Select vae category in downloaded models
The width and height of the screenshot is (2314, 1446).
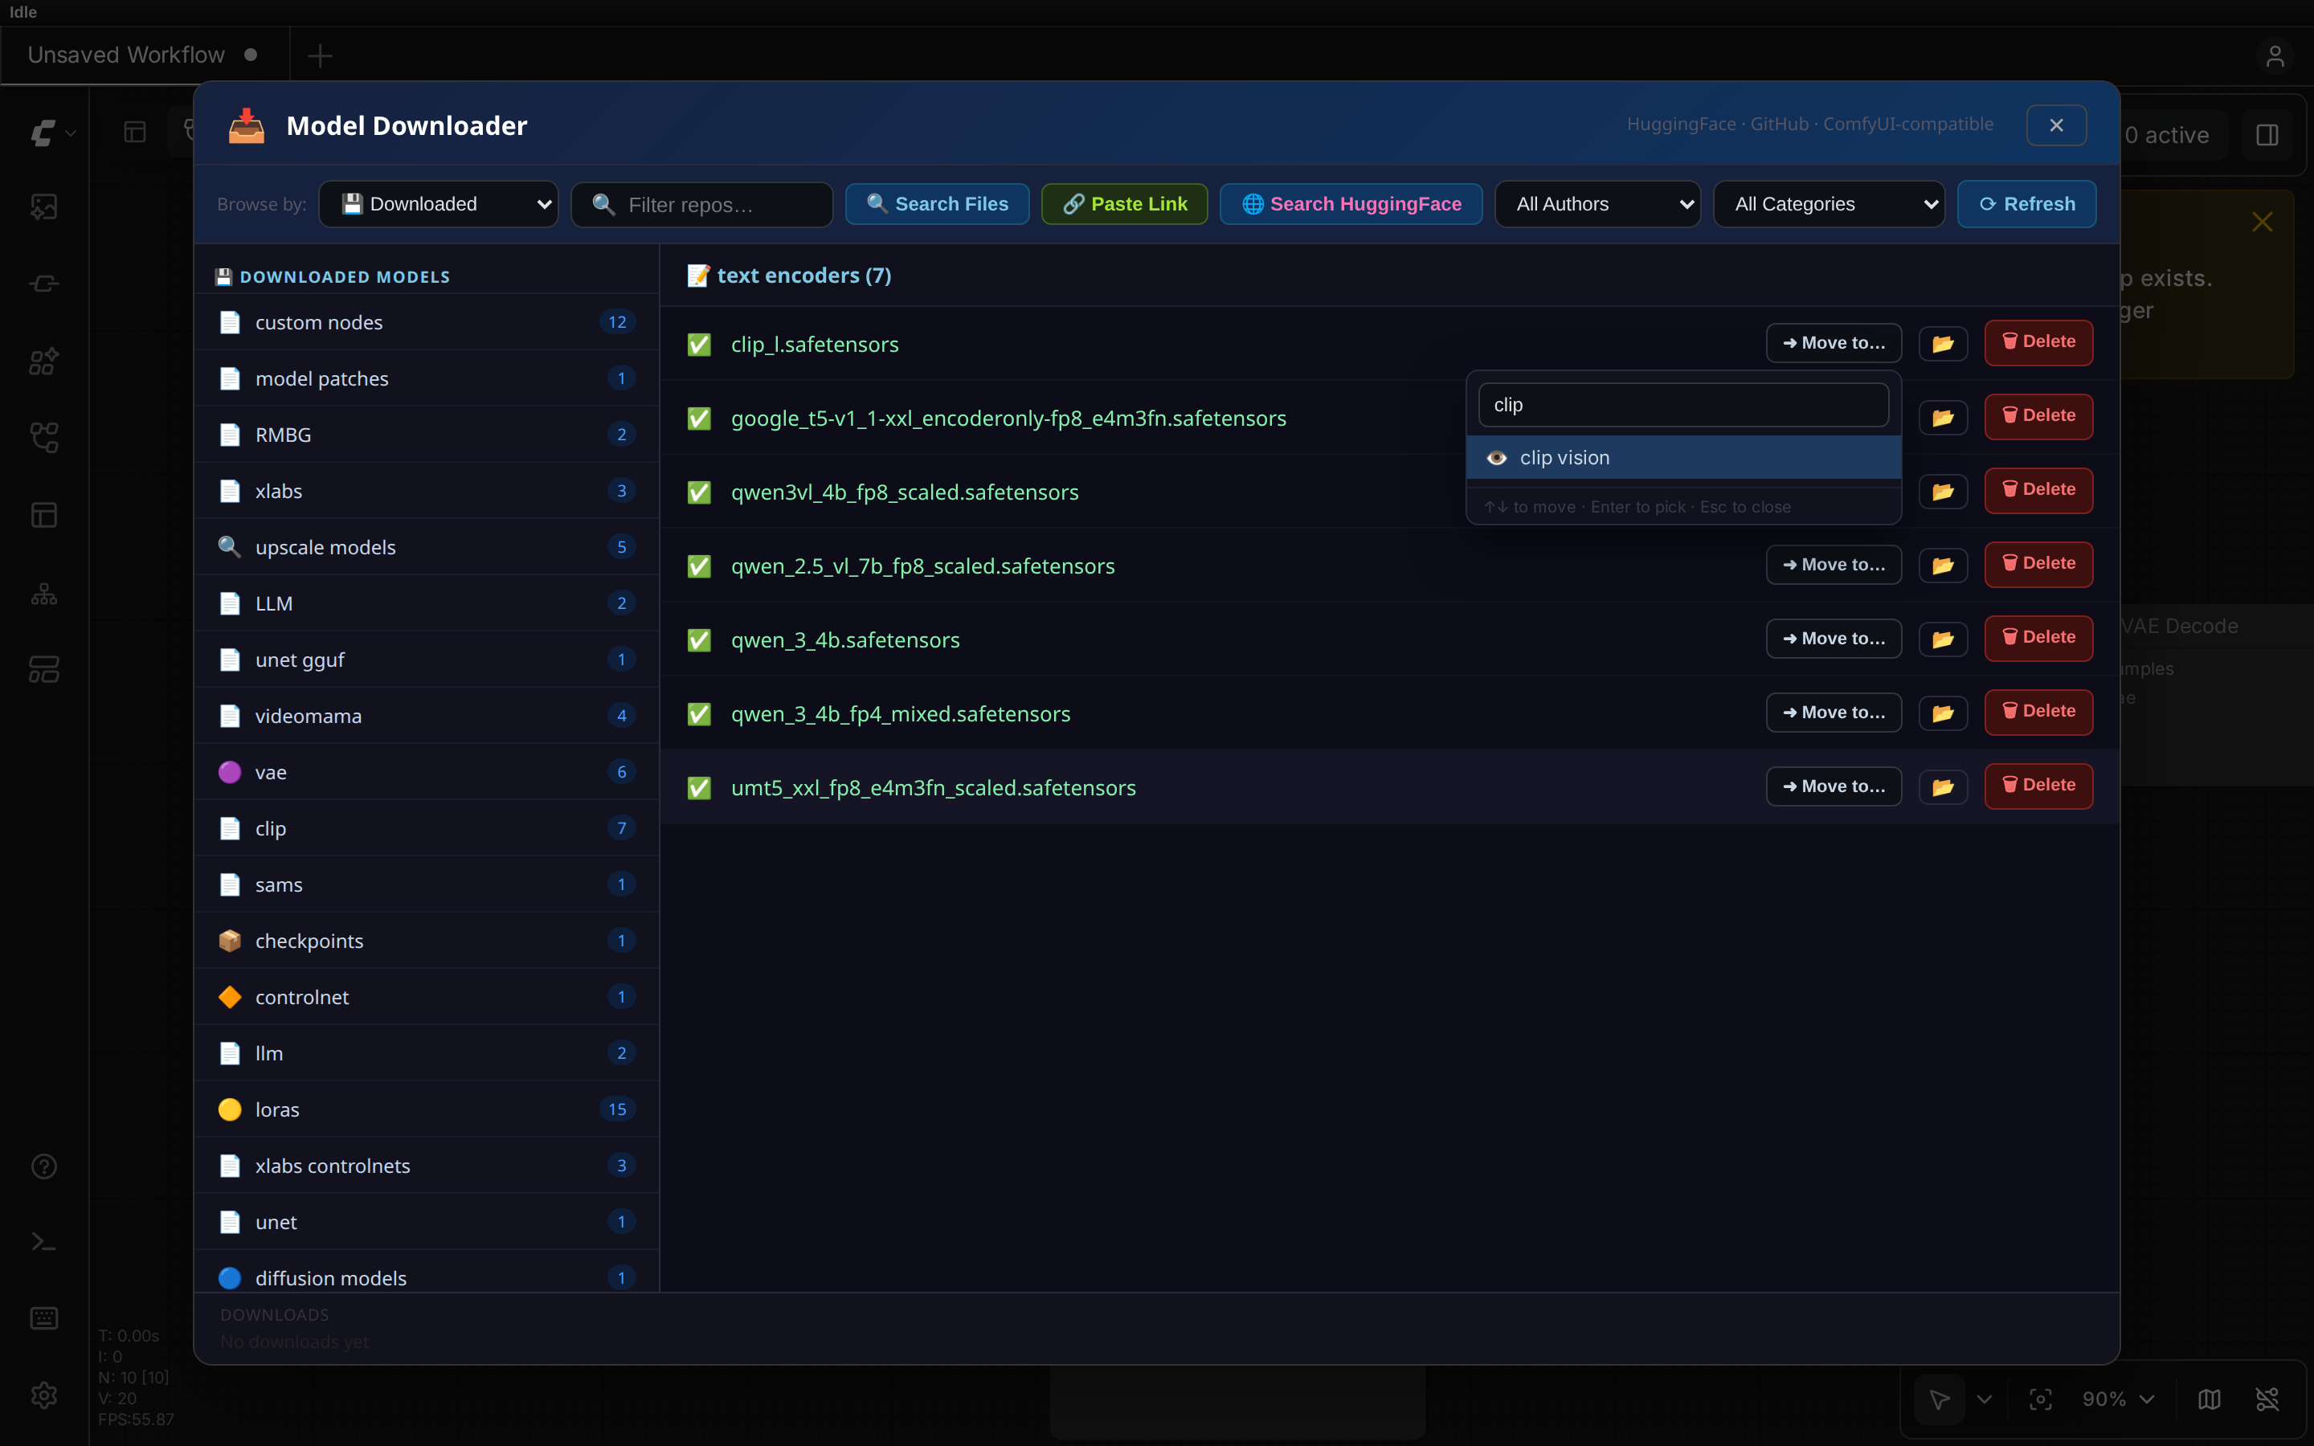427,772
